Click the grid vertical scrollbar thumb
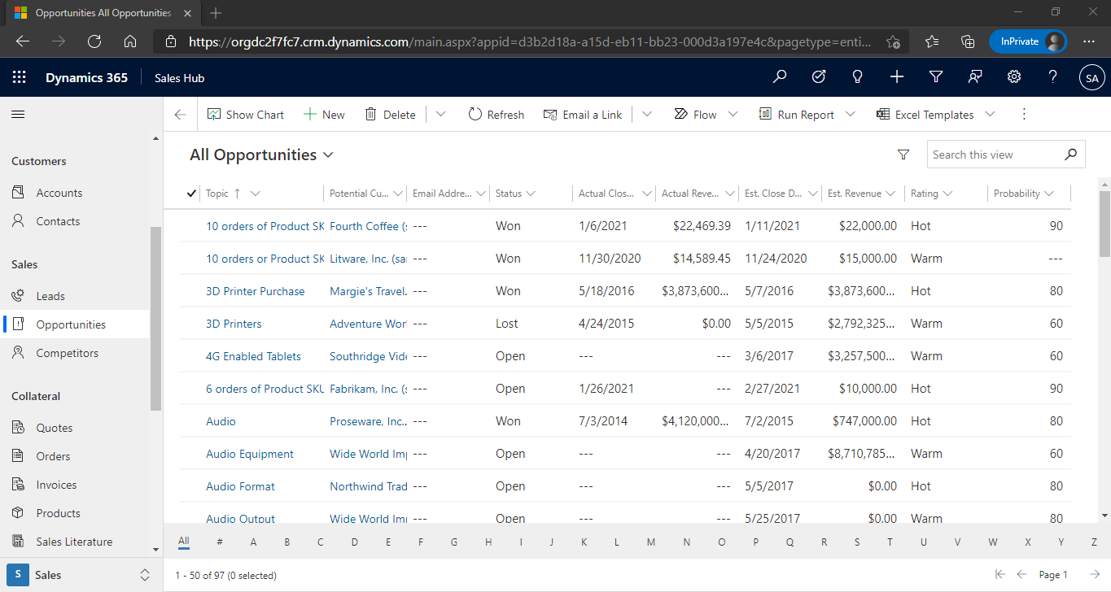Viewport: 1111px width, 592px height. 1104,224
